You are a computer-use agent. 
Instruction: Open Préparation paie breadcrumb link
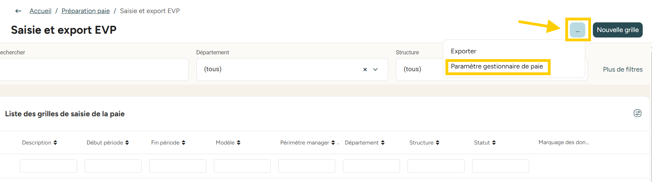86,11
